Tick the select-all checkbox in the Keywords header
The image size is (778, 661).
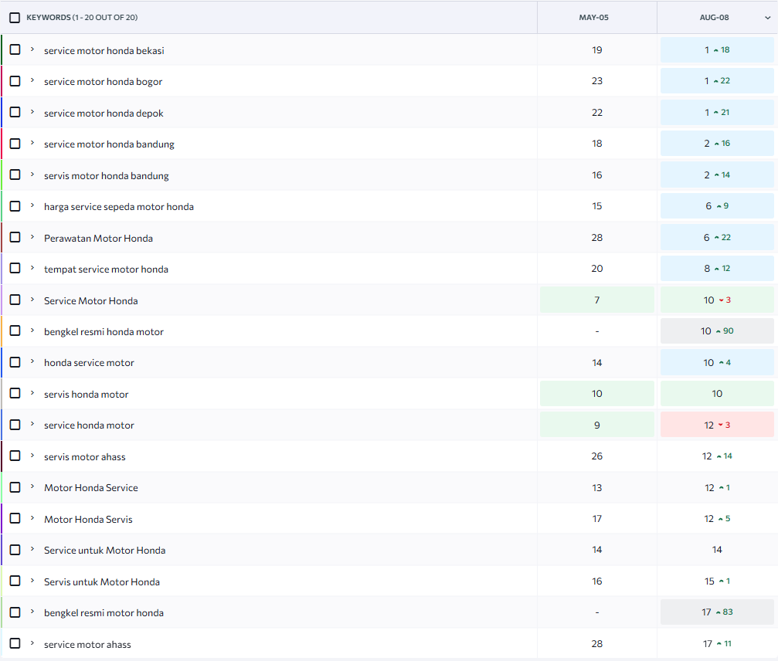pyautogui.click(x=15, y=17)
